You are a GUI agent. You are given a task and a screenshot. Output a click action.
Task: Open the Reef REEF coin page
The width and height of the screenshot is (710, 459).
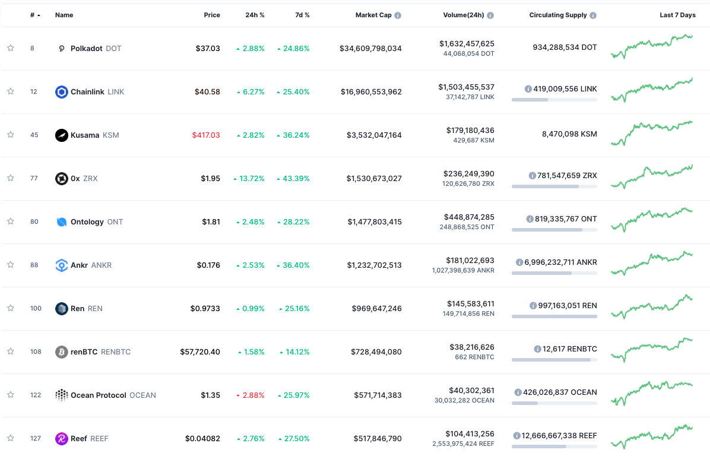pos(90,439)
